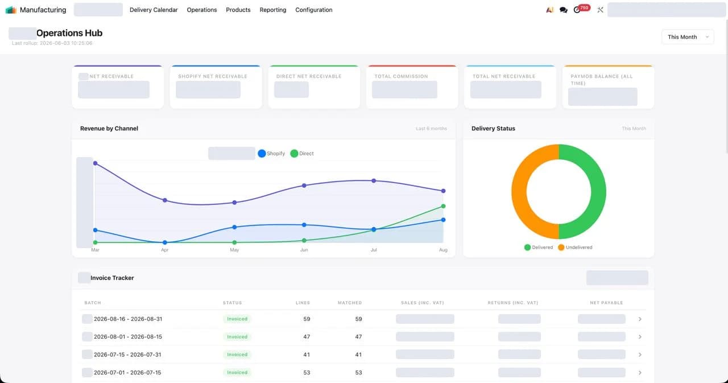Click the STATUS column header

click(x=232, y=303)
